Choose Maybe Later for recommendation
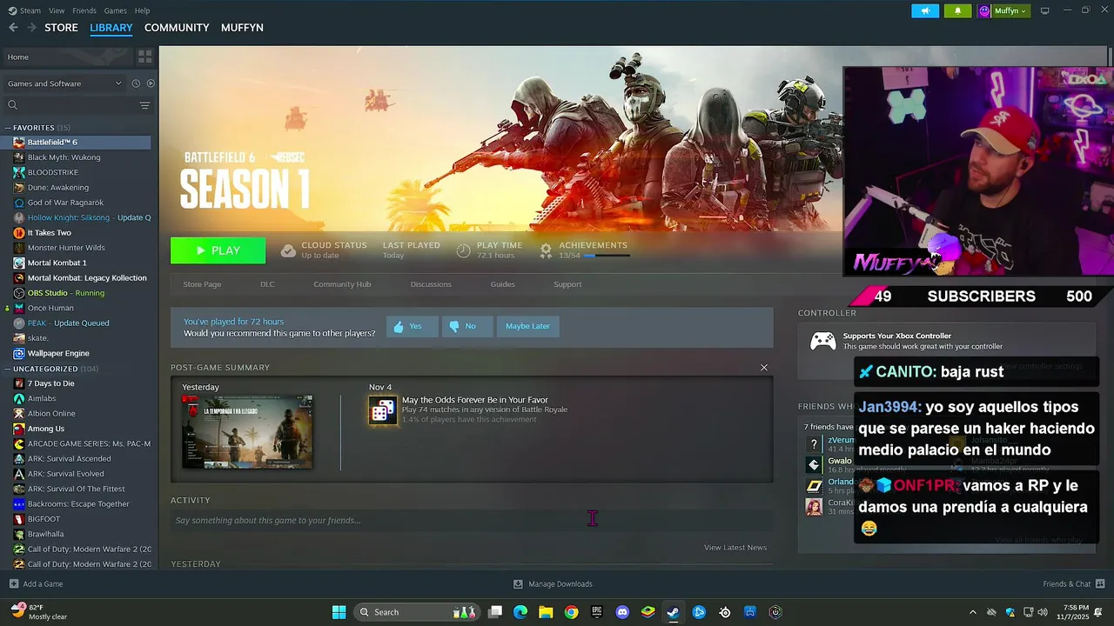The width and height of the screenshot is (1114, 626). [527, 326]
